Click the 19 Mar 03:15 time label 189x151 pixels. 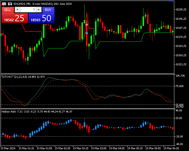point(81,148)
